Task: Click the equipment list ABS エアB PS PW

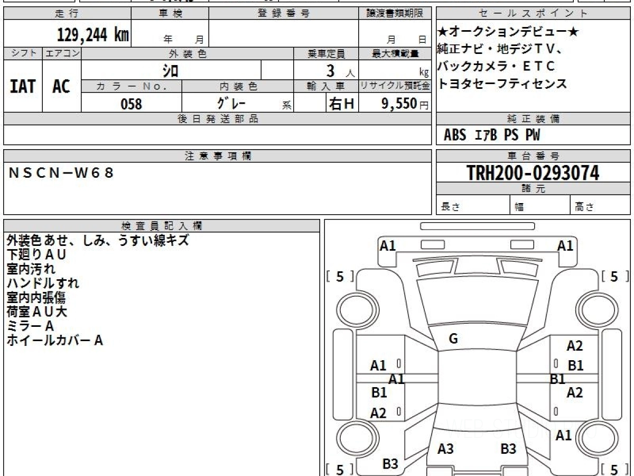Action: click(x=492, y=135)
